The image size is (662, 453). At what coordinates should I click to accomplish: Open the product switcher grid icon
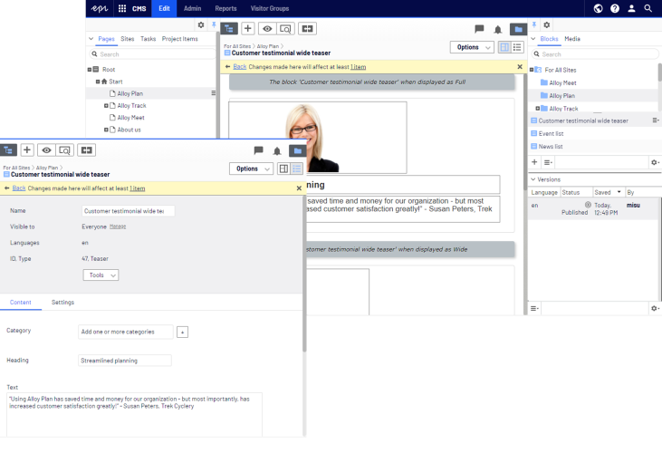pyautogui.click(x=122, y=8)
